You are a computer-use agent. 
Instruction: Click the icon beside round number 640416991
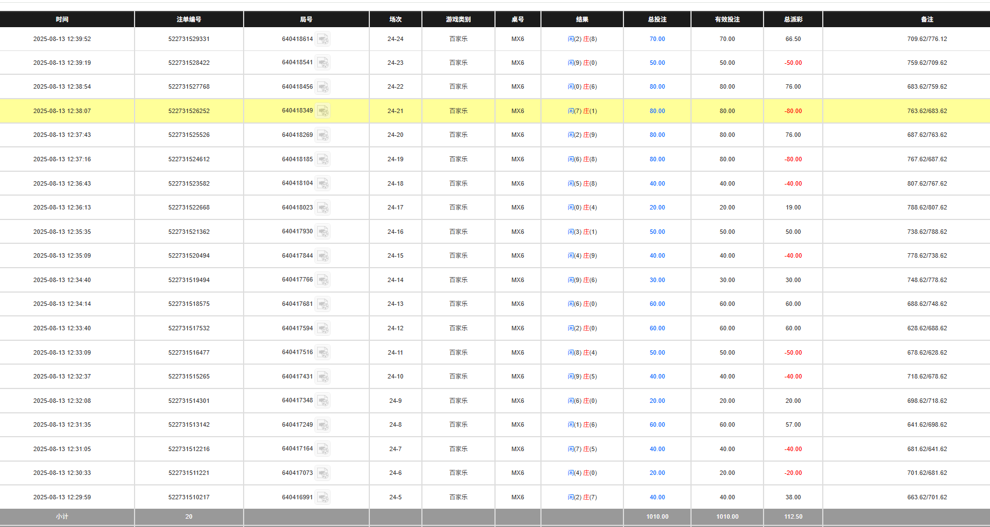pos(323,498)
